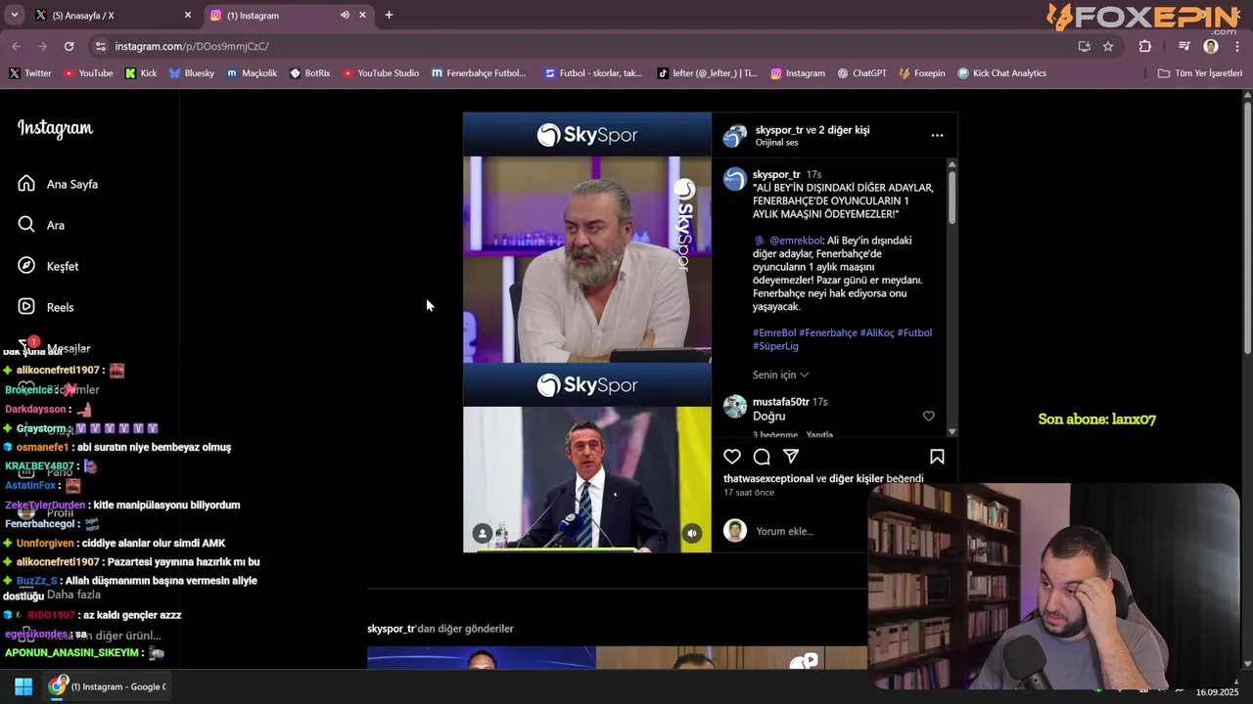Click the 2 diğer kişi collaborators link
The height and width of the screenshot is (704, 1253).
tap(844, 130)
